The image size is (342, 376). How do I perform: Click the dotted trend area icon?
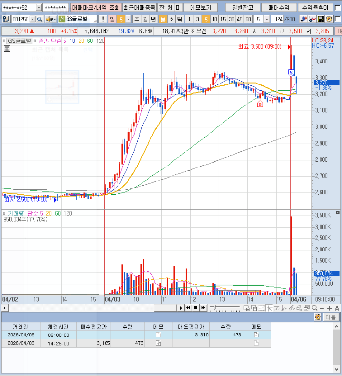[261, 308]
